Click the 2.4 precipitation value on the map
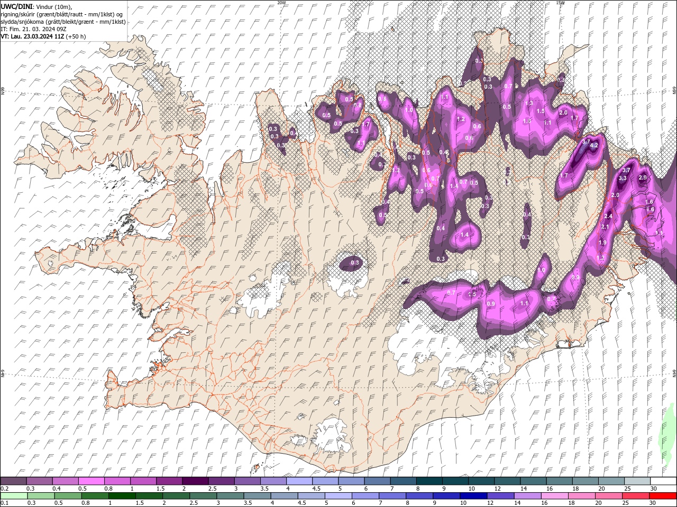Screen dimensions: 677x507 click(x=608, y=217)
